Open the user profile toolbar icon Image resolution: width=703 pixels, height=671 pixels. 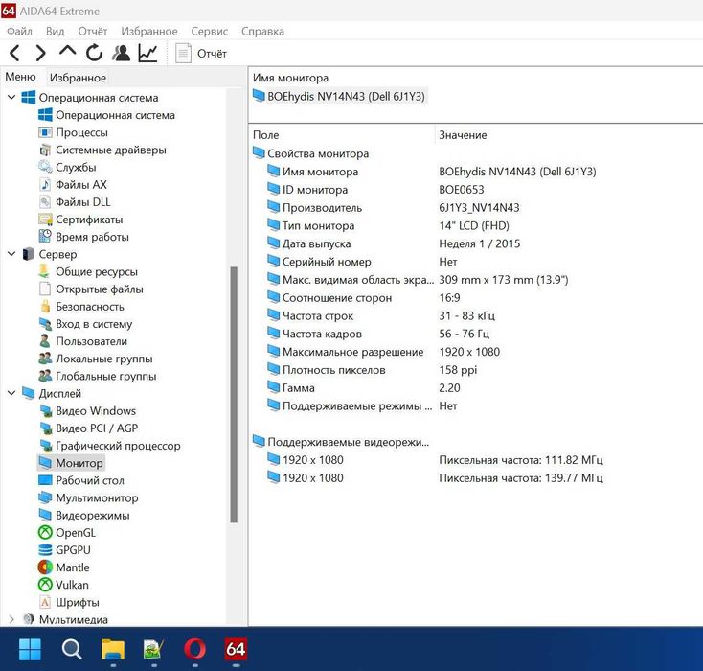tap(121, 53)
